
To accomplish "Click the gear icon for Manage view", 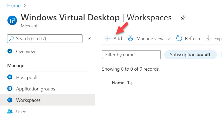I will (130, 38).
